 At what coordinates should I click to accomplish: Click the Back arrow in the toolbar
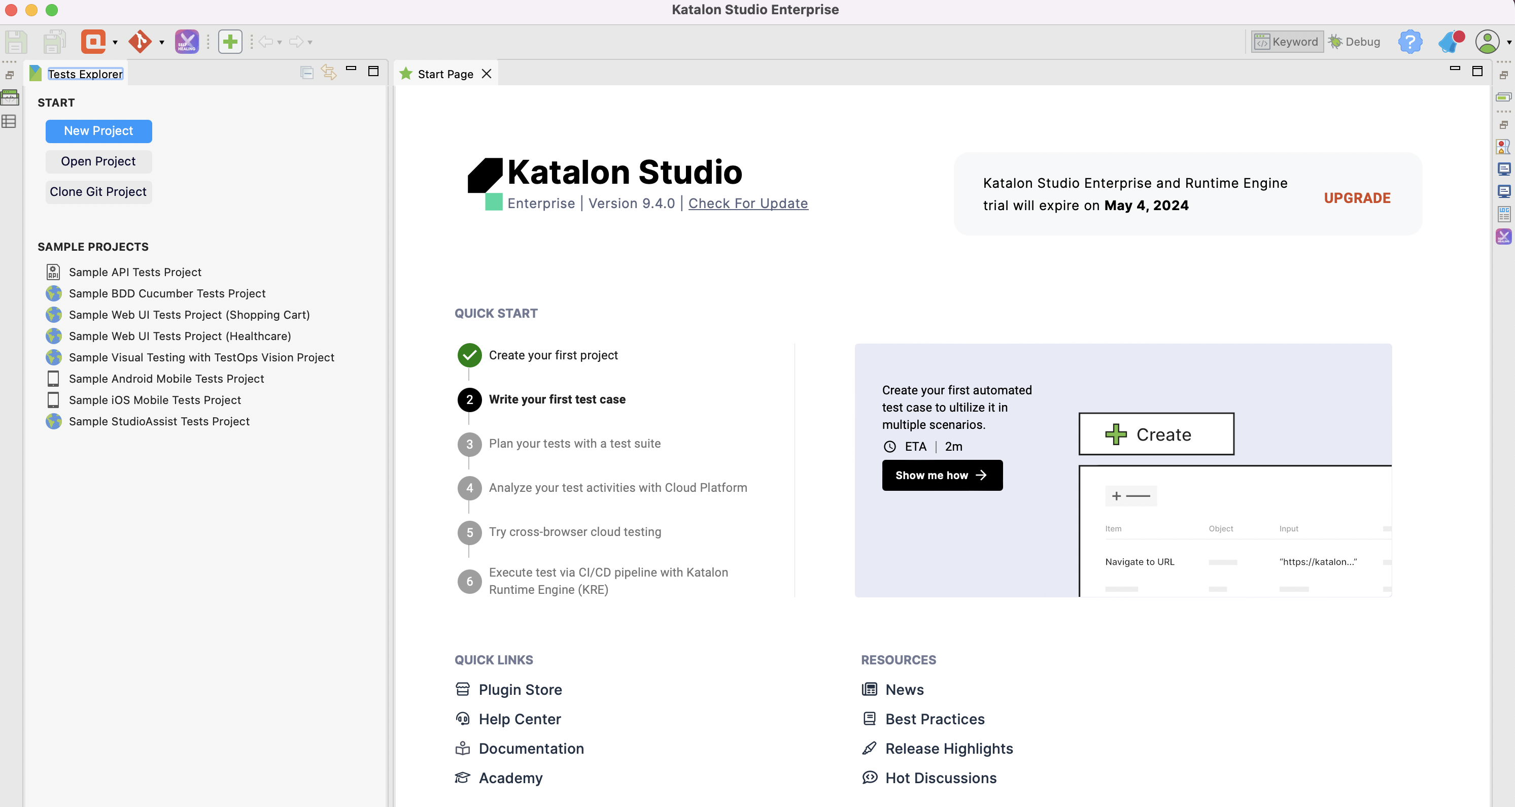266,42
